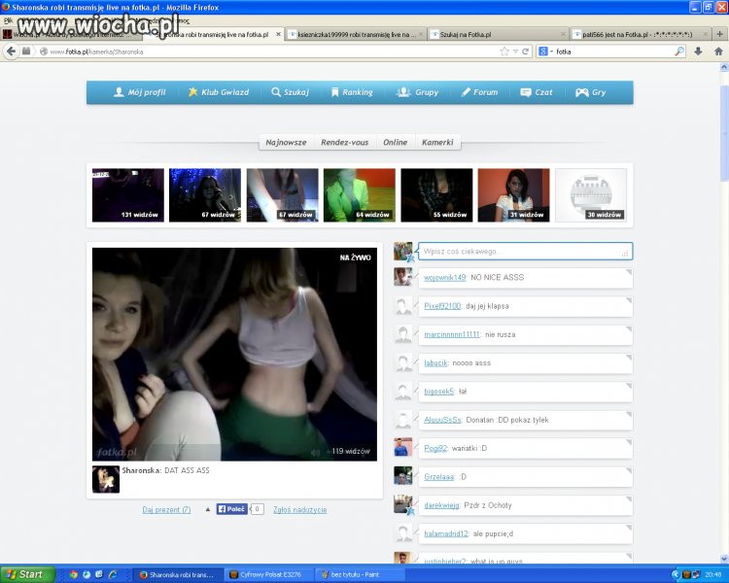Screen dimensions: 729x583
Task: Open the corner menu on Pixel92100's message
Action: (629, 300)
